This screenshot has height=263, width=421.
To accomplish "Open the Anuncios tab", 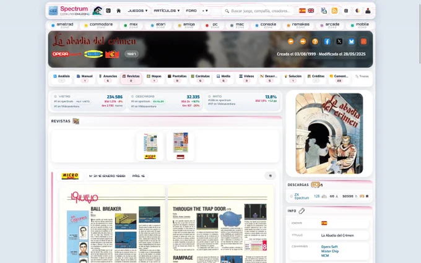I will point(108,79).
